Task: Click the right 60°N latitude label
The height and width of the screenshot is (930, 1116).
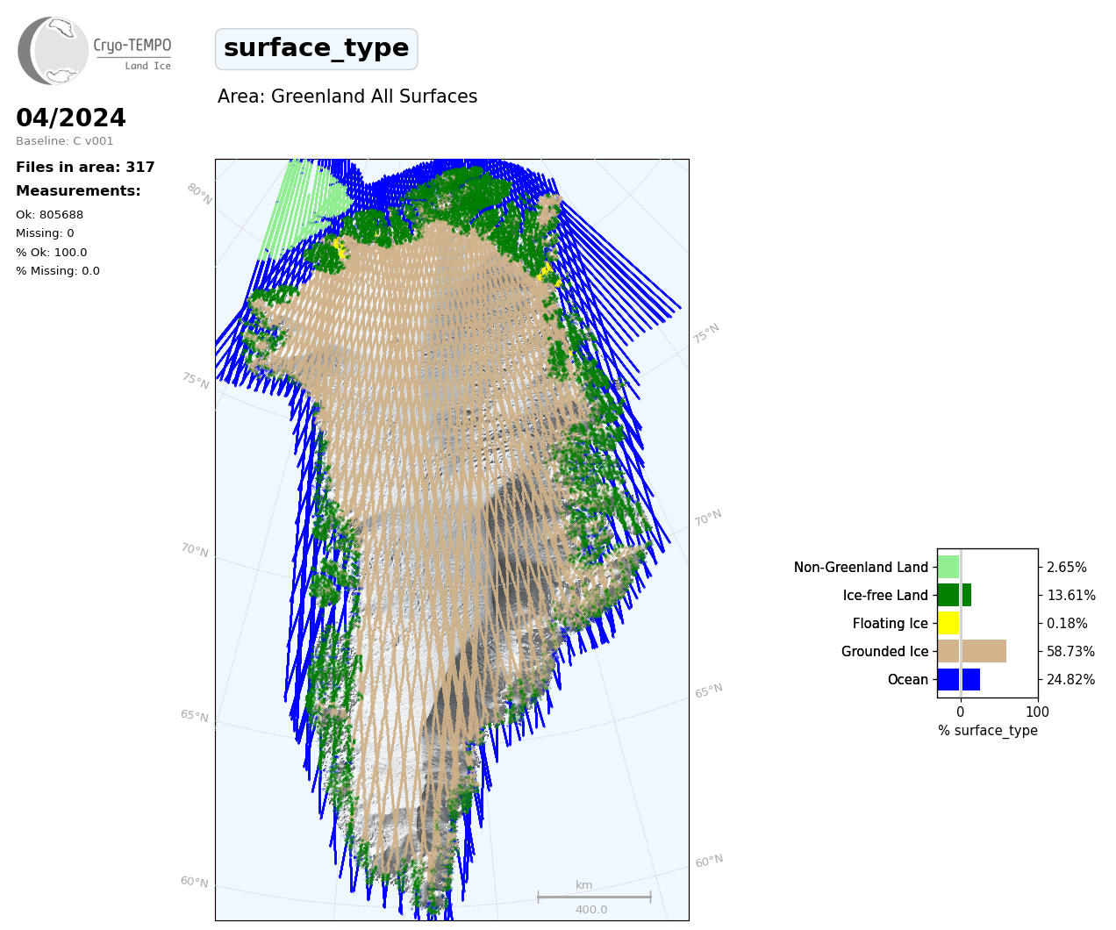Action: [x=709, y=862]
